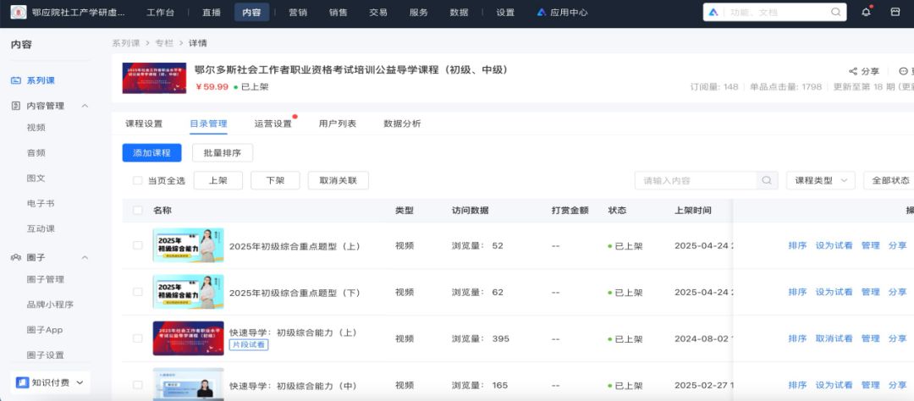Open the 应用中心 app center icon

pyautogui.click(x=541, y=13)
